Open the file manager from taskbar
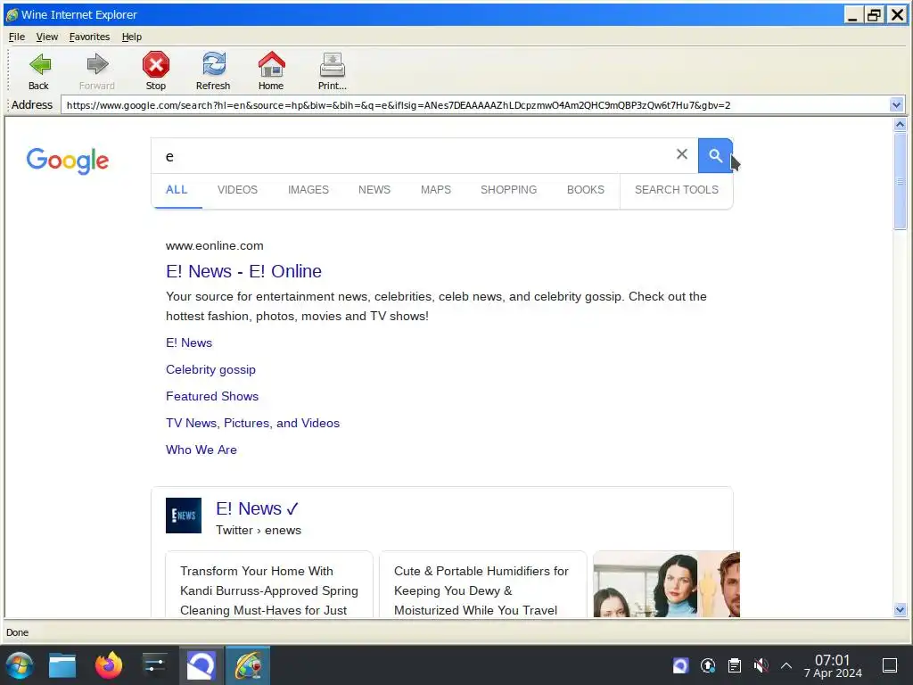913x685 pixels. 62,665
